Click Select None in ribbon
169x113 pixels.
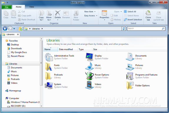pos(132,16)
